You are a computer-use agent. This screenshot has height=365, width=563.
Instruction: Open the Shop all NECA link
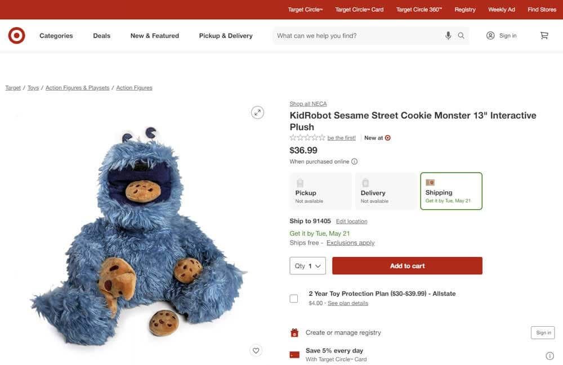[307, 103]
